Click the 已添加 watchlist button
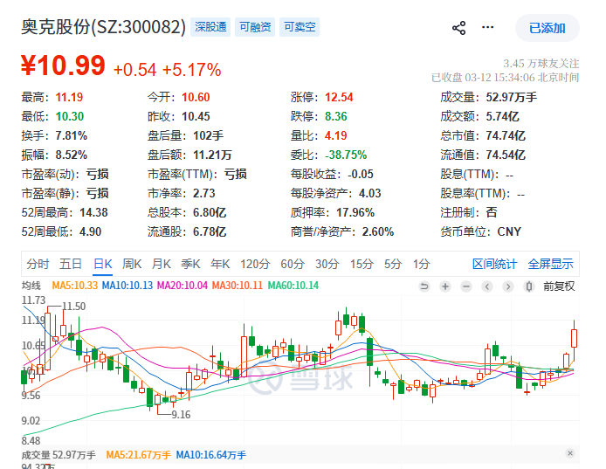The image size is (606, 469). 547,28
